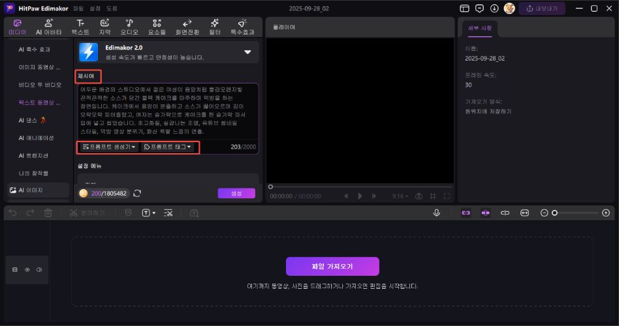This screenshot has height=326, width=619.
Task: Open the 화면전환 transitions tab
Action: (187, 27)
